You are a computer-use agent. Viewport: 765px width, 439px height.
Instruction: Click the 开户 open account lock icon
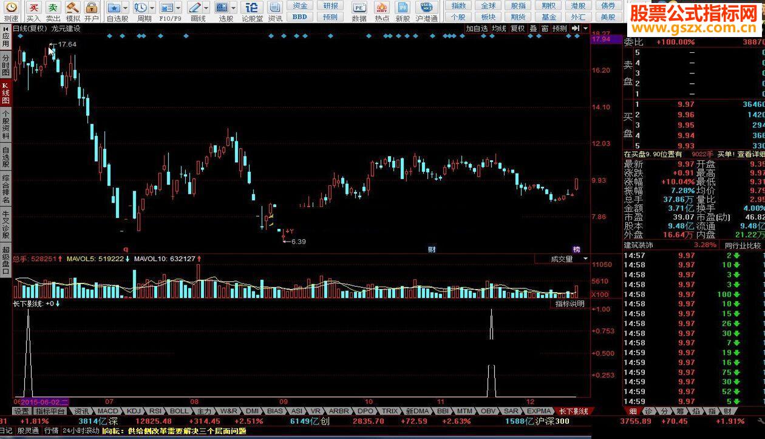coord(92,8)
